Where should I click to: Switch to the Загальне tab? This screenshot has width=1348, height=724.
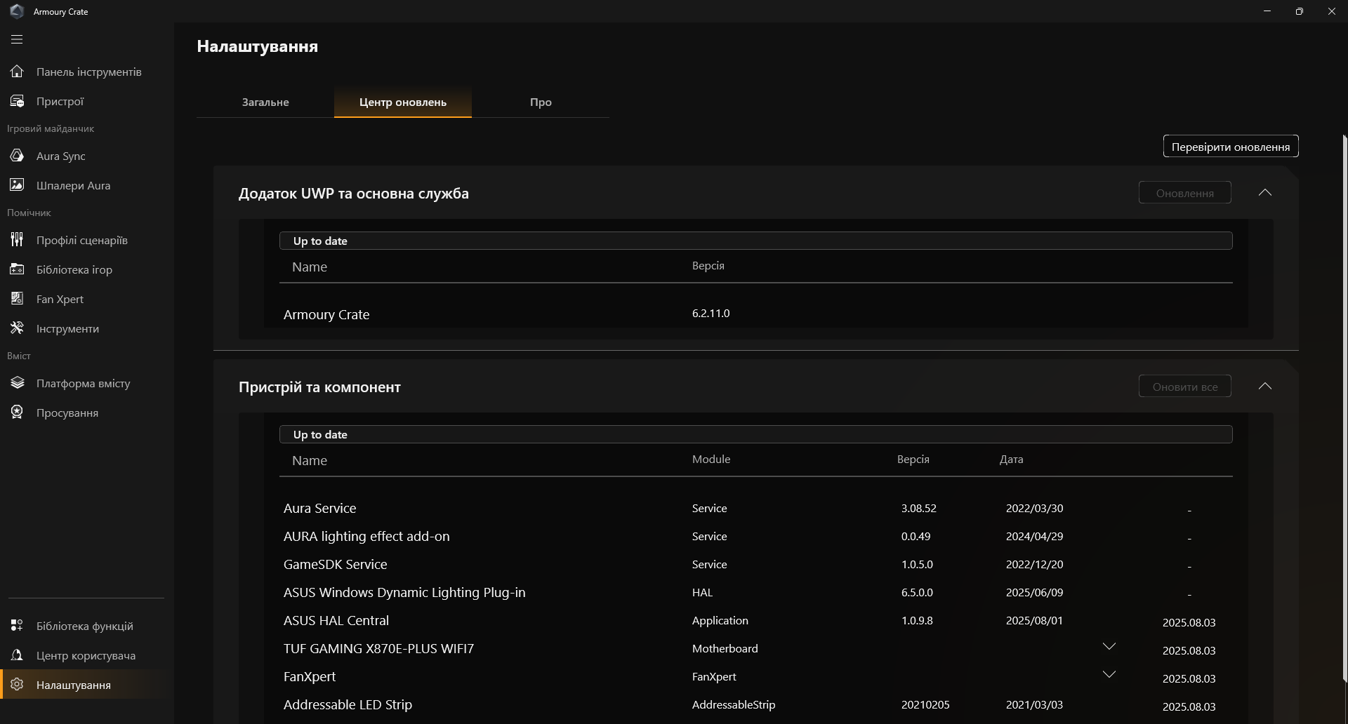[x=265, y=102]
